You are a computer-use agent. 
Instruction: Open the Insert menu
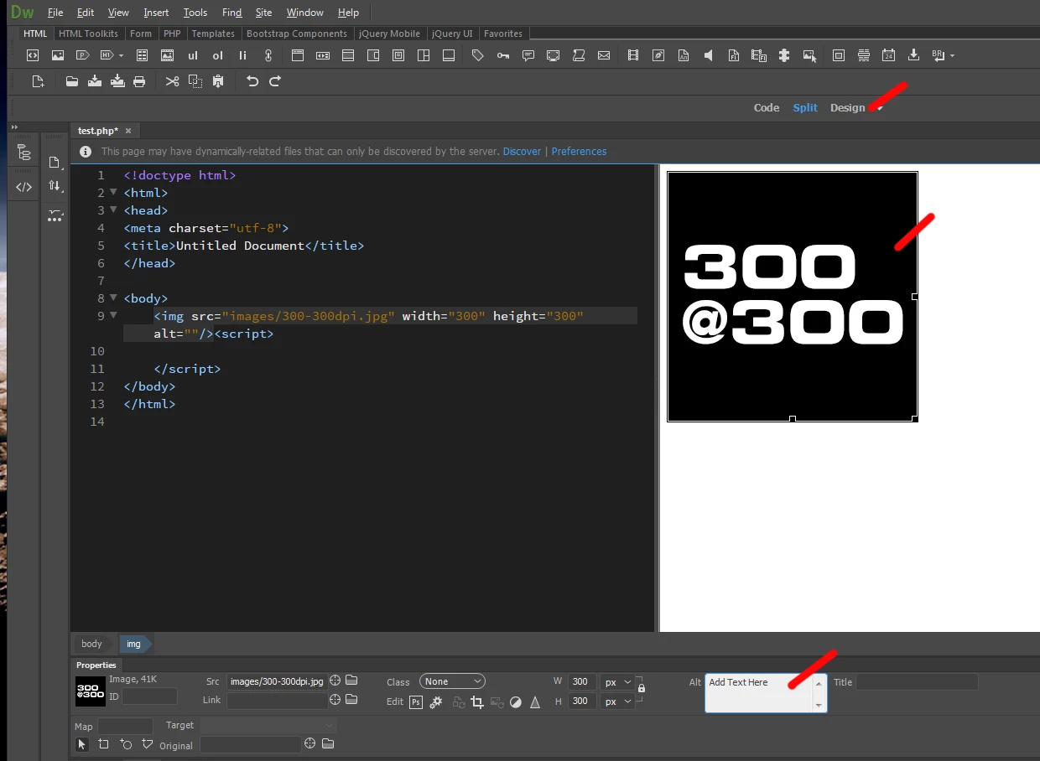[156, 13]
